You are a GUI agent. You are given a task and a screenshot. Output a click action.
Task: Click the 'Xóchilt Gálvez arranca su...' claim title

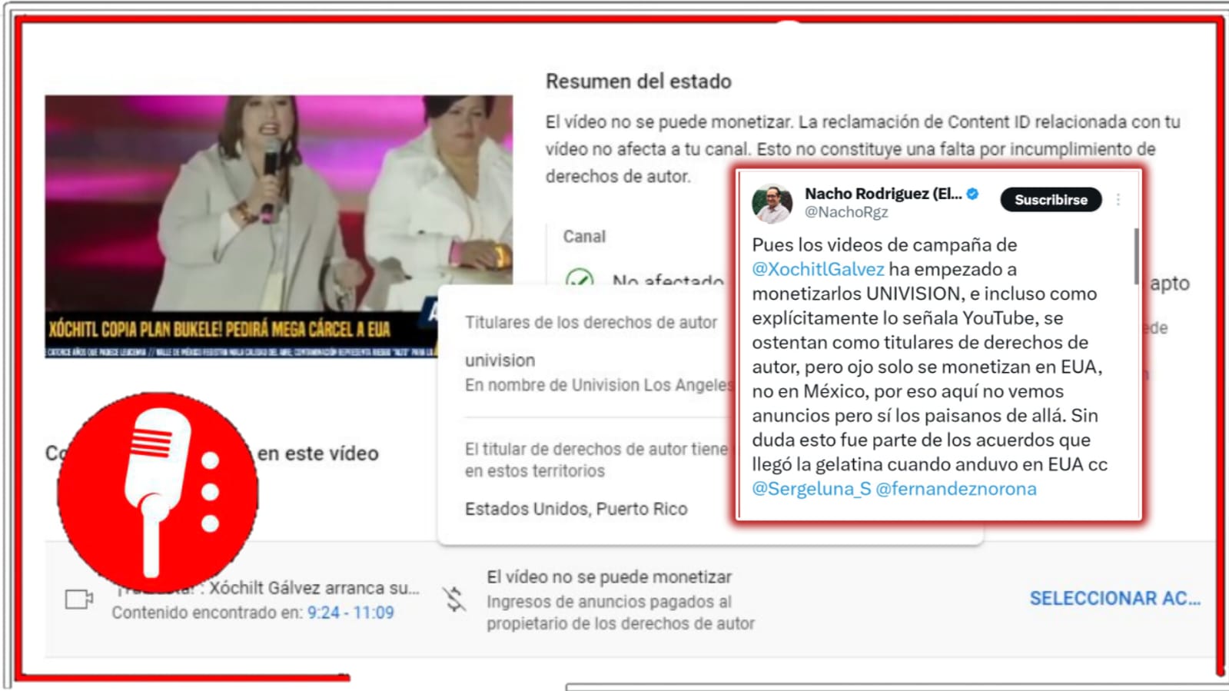point(314,588)
